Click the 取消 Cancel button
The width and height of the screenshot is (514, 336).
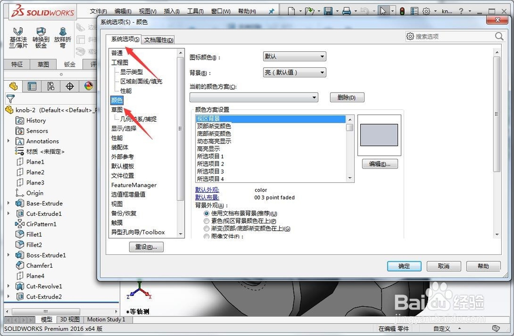click(444, 266)
